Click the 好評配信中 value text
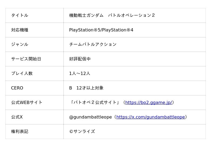Screen dimensions: 216x147 coord(80,59)
